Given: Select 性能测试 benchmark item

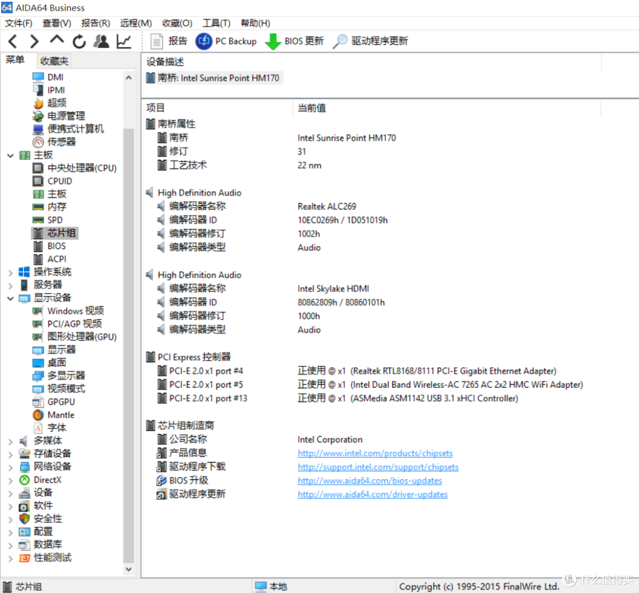Looking at the screenshot, I should point(45,558).
